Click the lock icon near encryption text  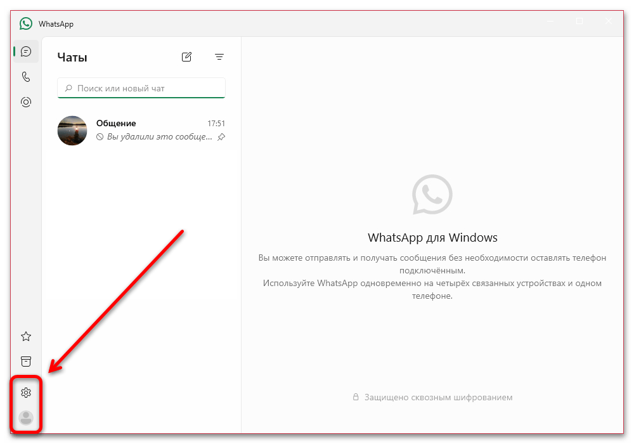pos(356,396)
